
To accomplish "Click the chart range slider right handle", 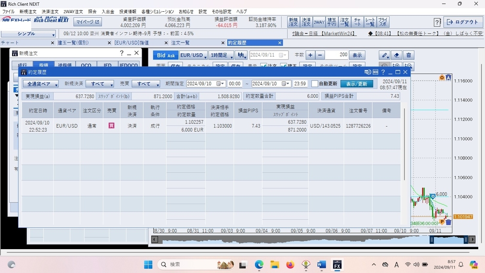I will point(466,240).
